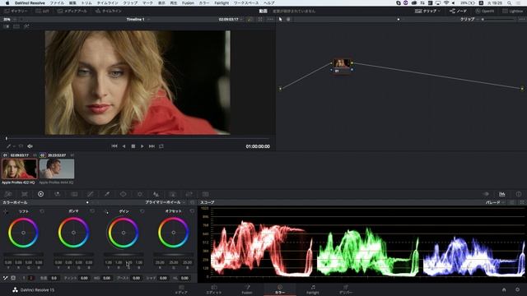This screenshot has height=296, width=527.
Task: Reset the Offset wheel
Action: click(x=192, y=211)
